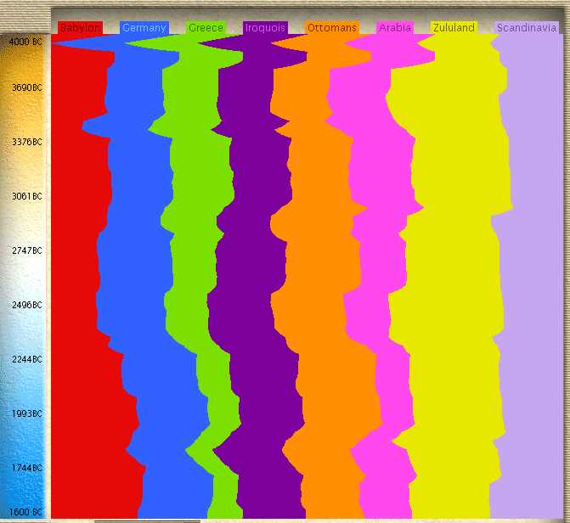The height and width of the screenshot is (523, 570).
Task: Select the Arabia legend label
Action: pyautogui.click(x=395, y=28)
